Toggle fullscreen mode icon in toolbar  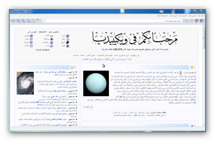click(13, 21)
